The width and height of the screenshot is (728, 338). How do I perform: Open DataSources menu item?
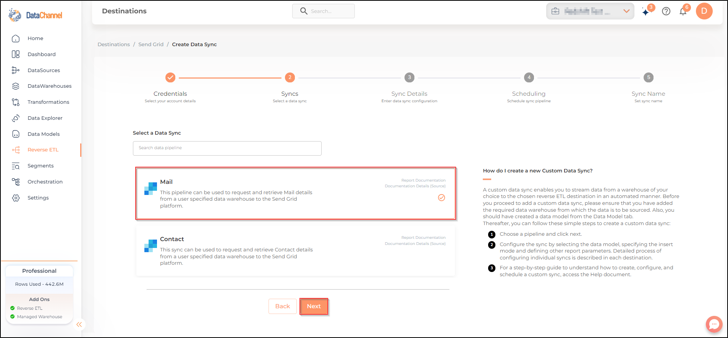pyautogui.click(x=44, y=70)
